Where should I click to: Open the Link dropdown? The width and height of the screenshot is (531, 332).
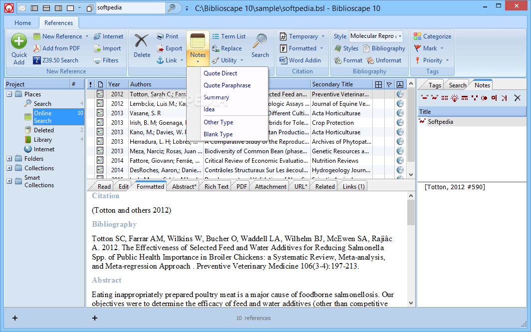(182, 60)
